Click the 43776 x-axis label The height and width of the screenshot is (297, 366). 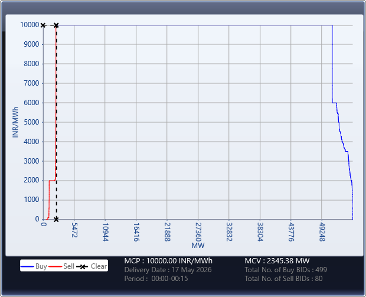click(x=291, y=232)
